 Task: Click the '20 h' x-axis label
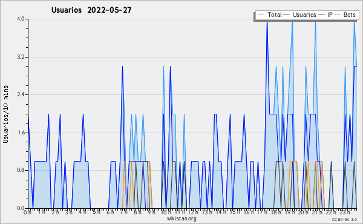[x=303, y=212]
